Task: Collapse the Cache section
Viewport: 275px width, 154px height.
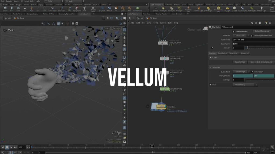Action: coord(211,58)
